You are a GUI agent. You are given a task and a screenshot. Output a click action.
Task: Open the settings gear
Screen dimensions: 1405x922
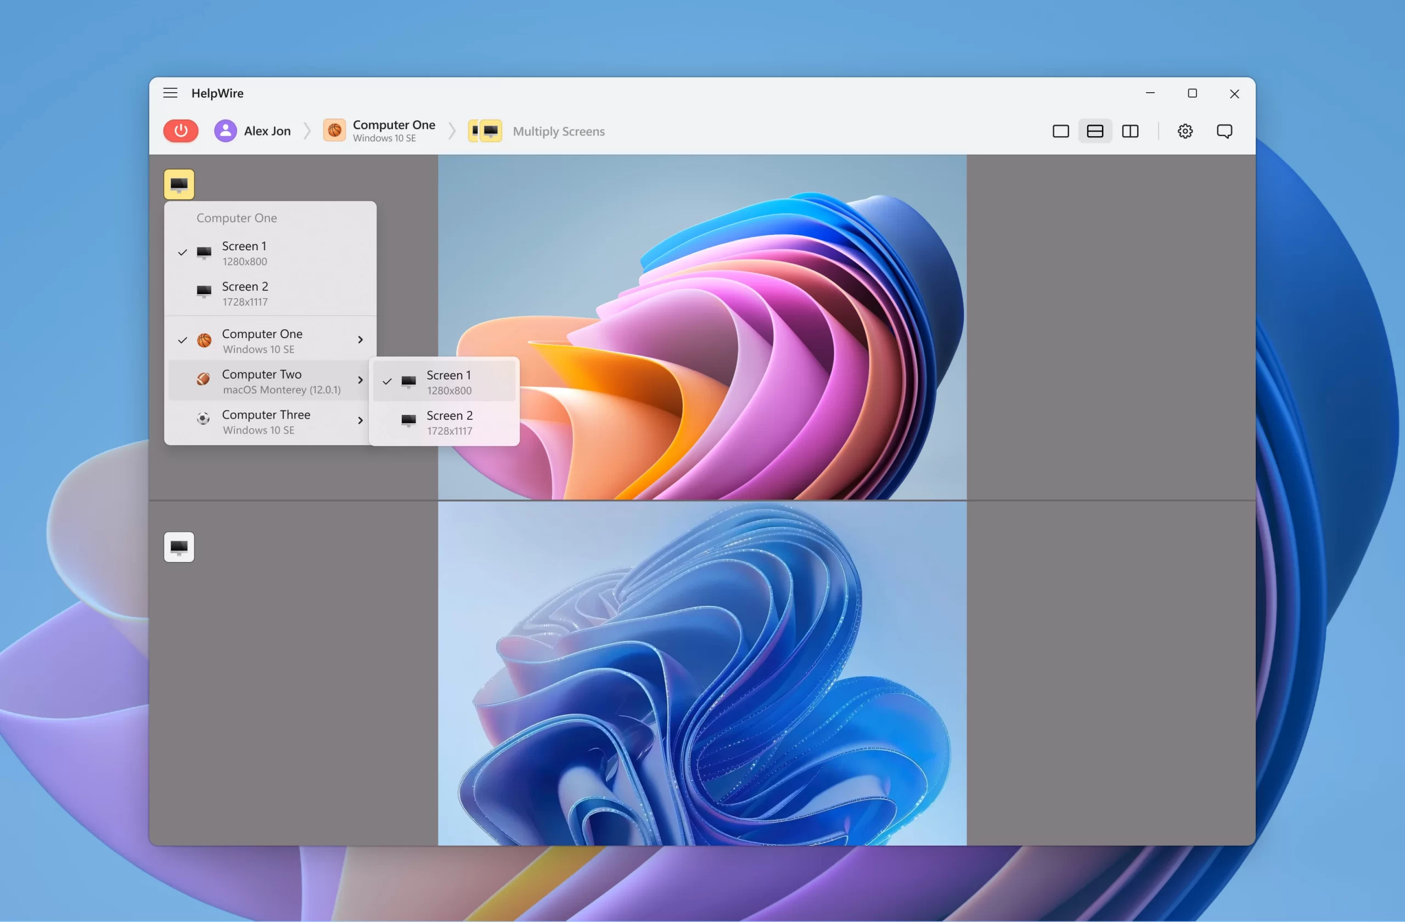[1185, 131]
